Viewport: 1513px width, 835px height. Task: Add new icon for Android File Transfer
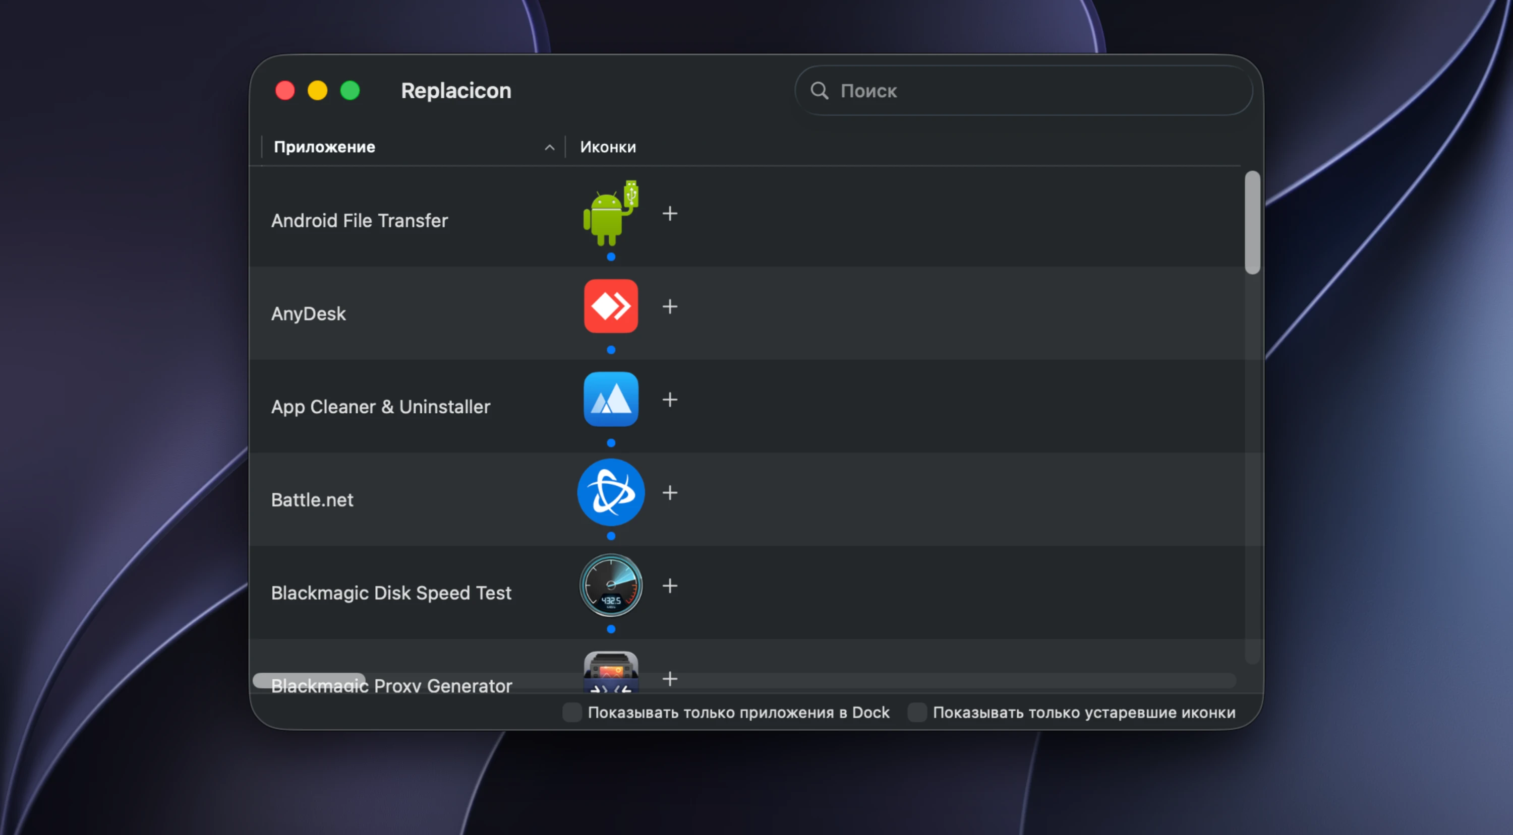tap(670, 214)
